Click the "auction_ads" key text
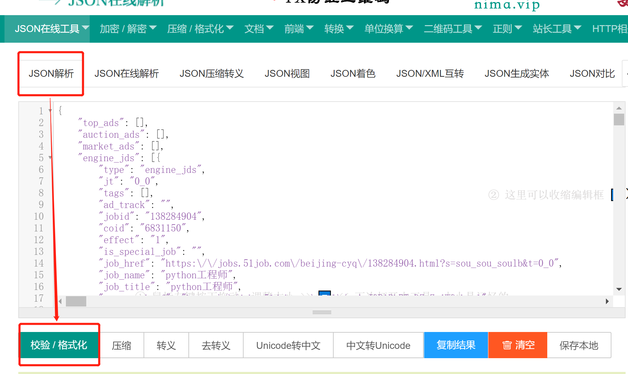The image size is (628, 374). [x=111, y=135]
